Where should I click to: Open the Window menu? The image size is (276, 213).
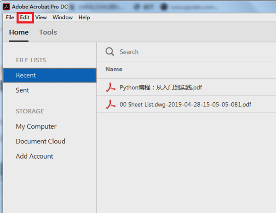[x=63, y=18]
